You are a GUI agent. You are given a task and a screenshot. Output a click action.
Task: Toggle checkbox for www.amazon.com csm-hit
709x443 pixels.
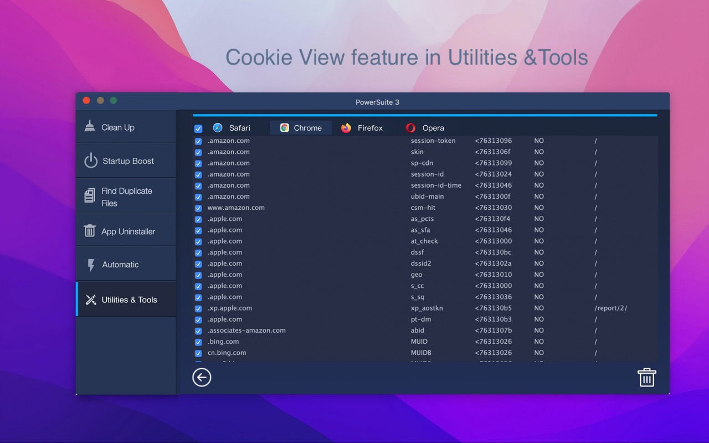coord(198,208)
